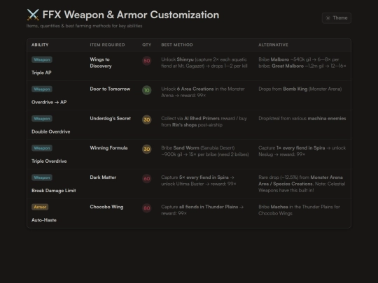Click the BEST METHOD column header

(x=177, y=45)
